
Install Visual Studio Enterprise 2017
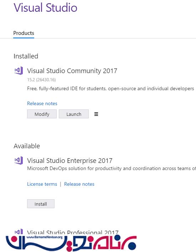pyautogui.click(x=41, y=204)
